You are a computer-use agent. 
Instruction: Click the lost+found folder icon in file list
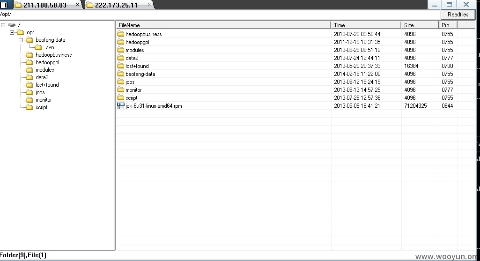tap(121, 66)
